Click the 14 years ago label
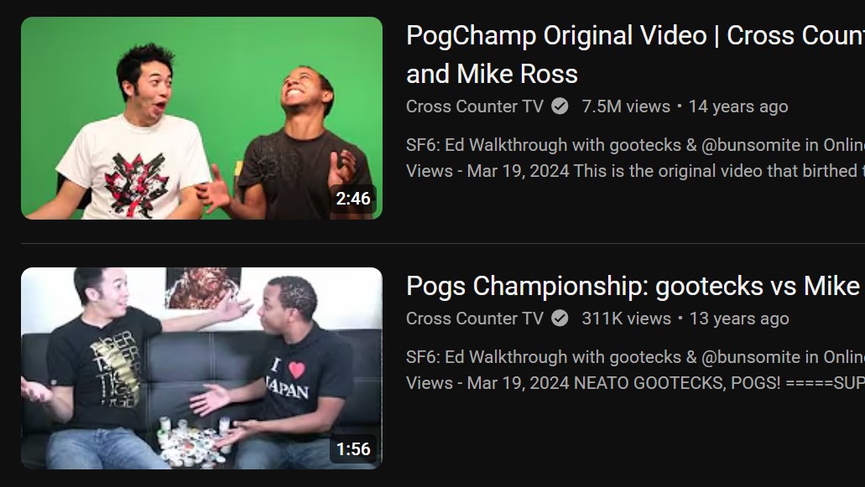Image resolution: width=865 pixels, height=487 pixels. (x=738, y=106)
